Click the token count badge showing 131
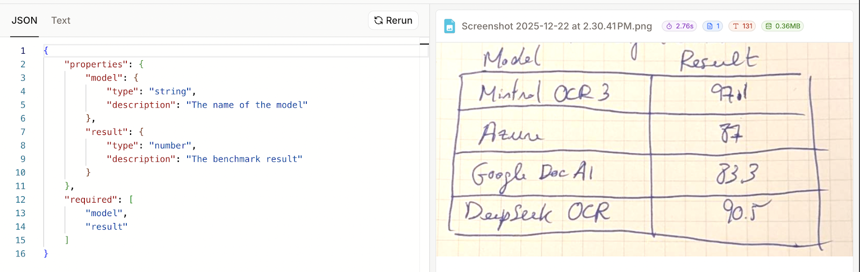This screenshot has height=272, width=860. [x=742, y=26]
